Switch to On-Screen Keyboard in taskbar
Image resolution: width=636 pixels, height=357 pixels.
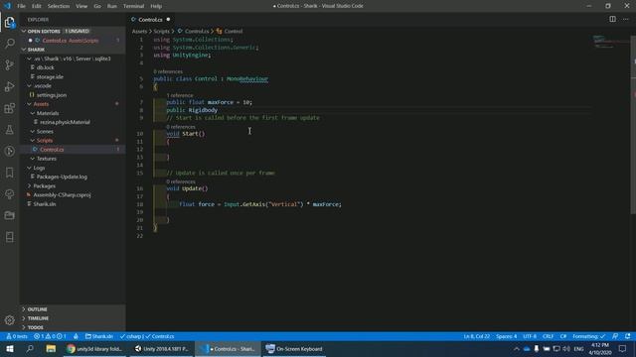(x=294, y=349)
